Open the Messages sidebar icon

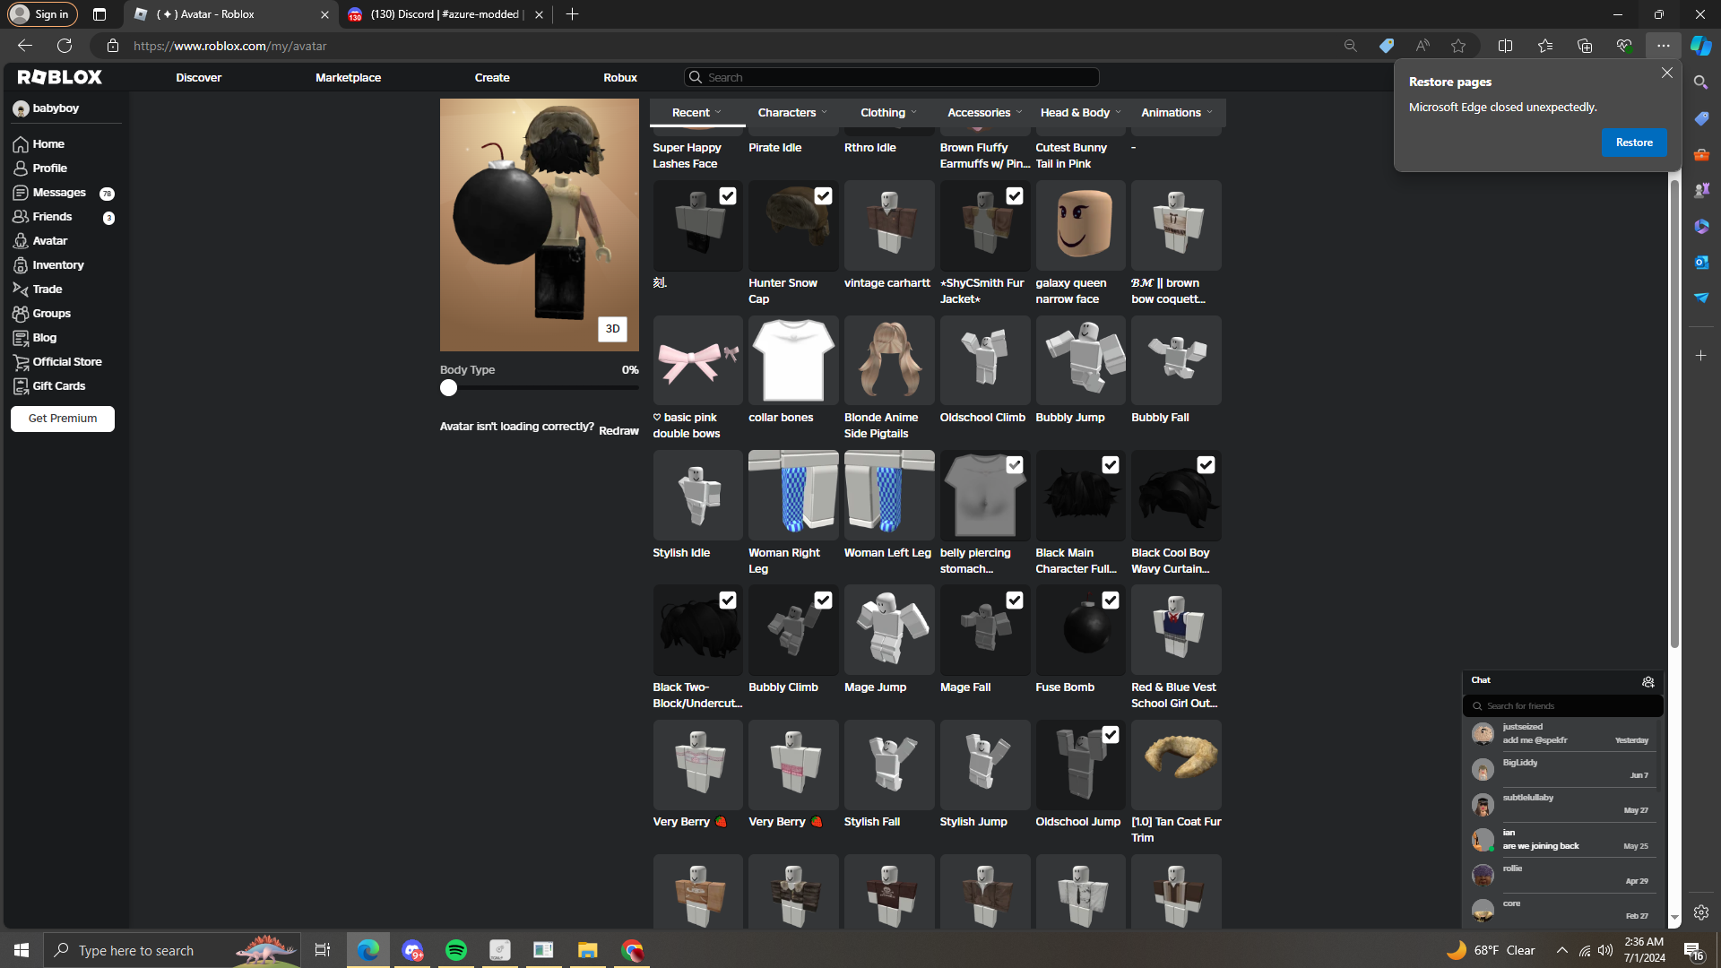click(21, 193)
